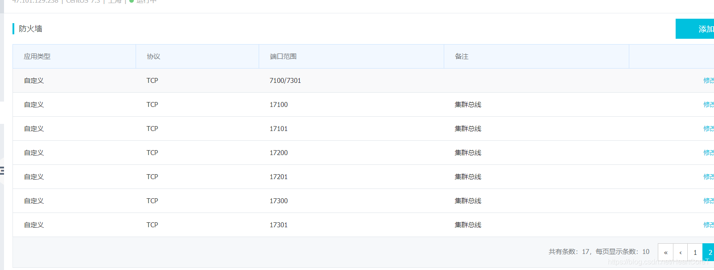
Task: Click 修改 link for port 17201 row
Action: pyautogui.click(x=709, y=177)
